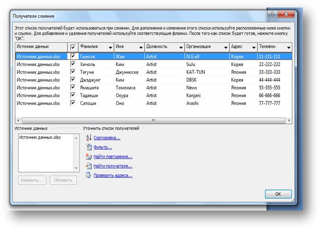Select Источник данных.xlsx in data source list

coord(40,137)
